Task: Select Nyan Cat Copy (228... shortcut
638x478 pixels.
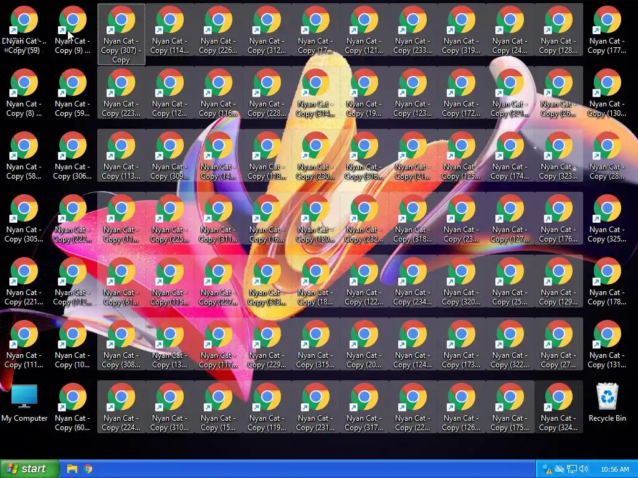Action: pos(267,93)
